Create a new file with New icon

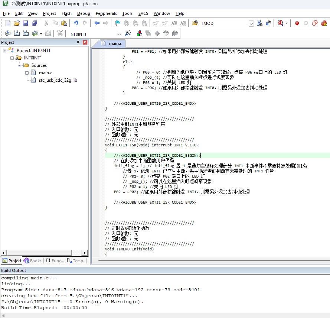[8, 23]
